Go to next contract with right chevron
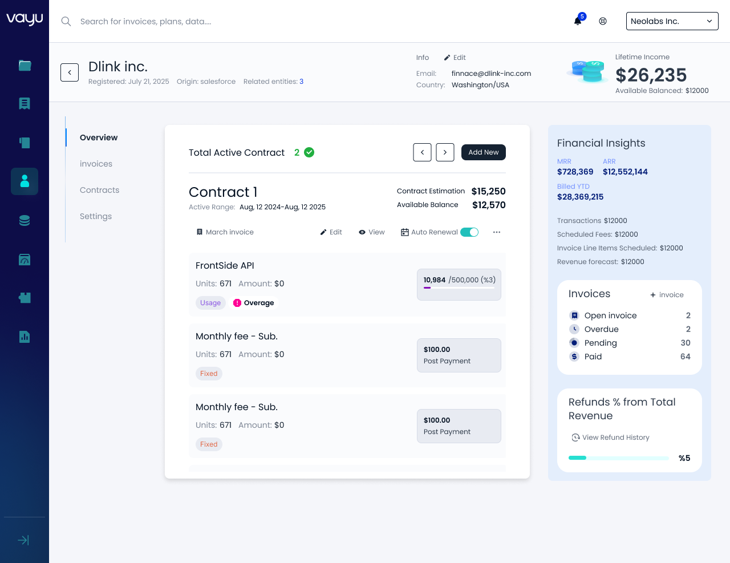The width and height of the screenshot is (730, 563). point(445,152)
